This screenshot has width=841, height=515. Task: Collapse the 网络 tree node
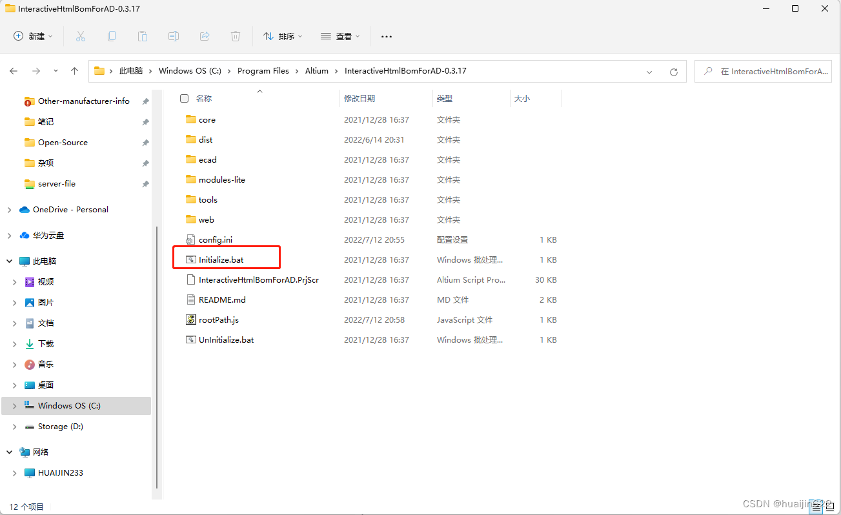9,452
